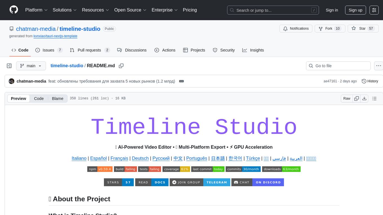Open the Projects tab

(194, 50)
